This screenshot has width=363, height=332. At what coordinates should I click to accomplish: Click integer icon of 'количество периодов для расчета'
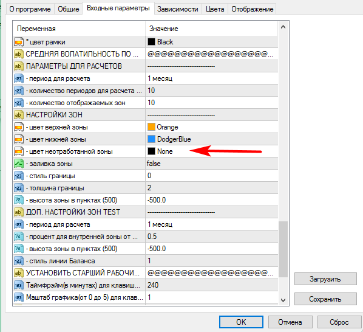point(19,91)
